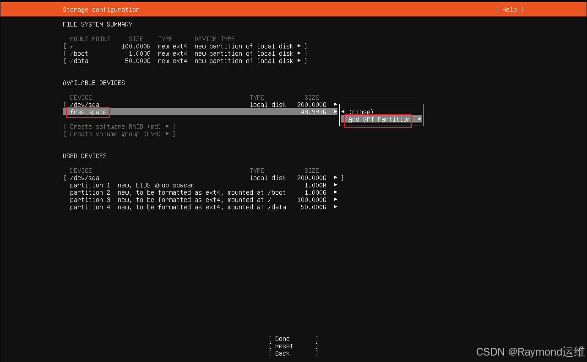
Task: Open the Help menu in header
Action: pos(509,10)
